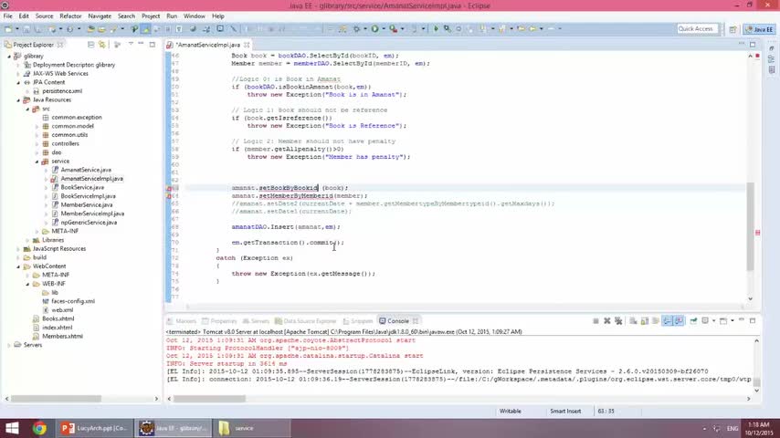Viewport: 780px width, 438px height.
Task: Click Pin Console icon
Action: (693, 321)
